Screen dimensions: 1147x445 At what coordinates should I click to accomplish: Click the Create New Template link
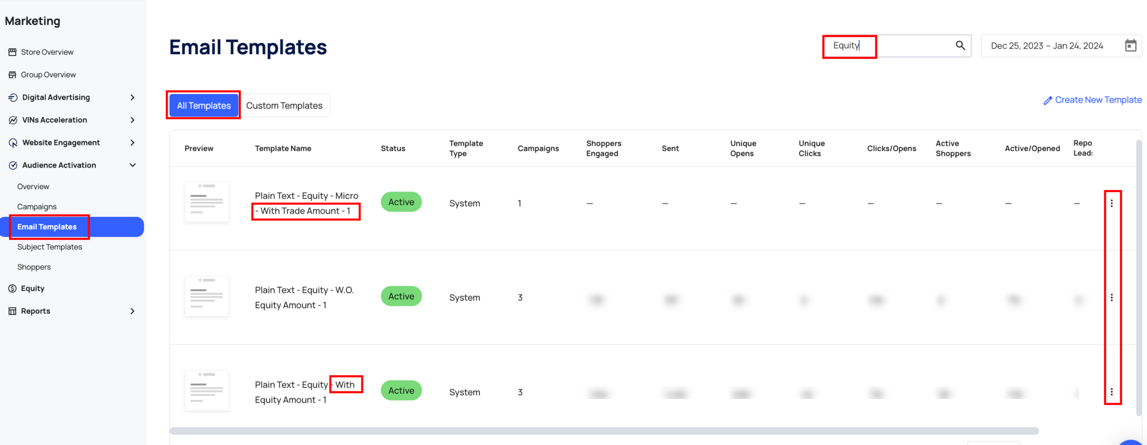pyautogui.click(x=1098, y=100)
